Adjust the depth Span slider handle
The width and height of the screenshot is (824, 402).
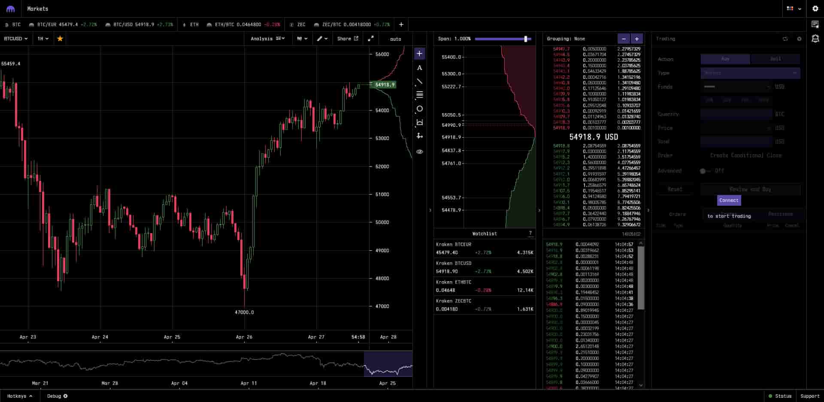tap(526, 39)
